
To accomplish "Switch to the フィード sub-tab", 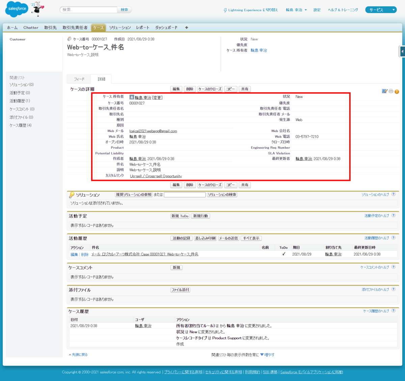I will (79, 79).
